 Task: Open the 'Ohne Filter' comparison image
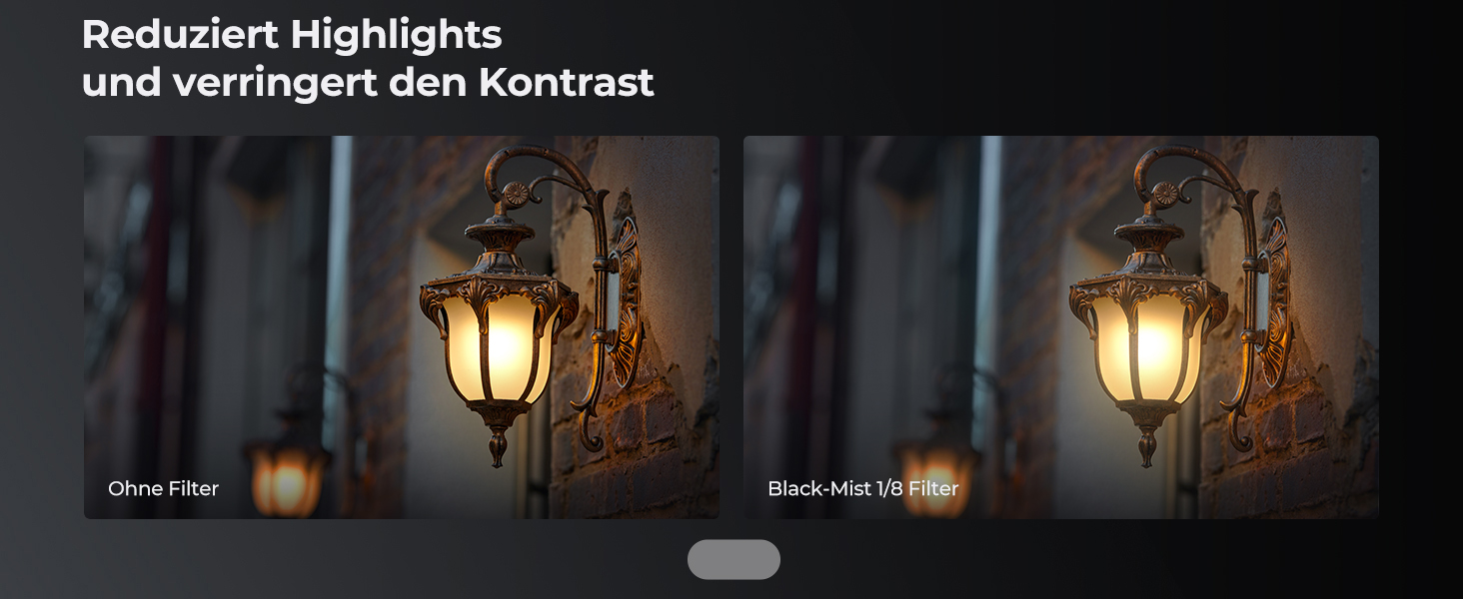click(x=402, y=327)
